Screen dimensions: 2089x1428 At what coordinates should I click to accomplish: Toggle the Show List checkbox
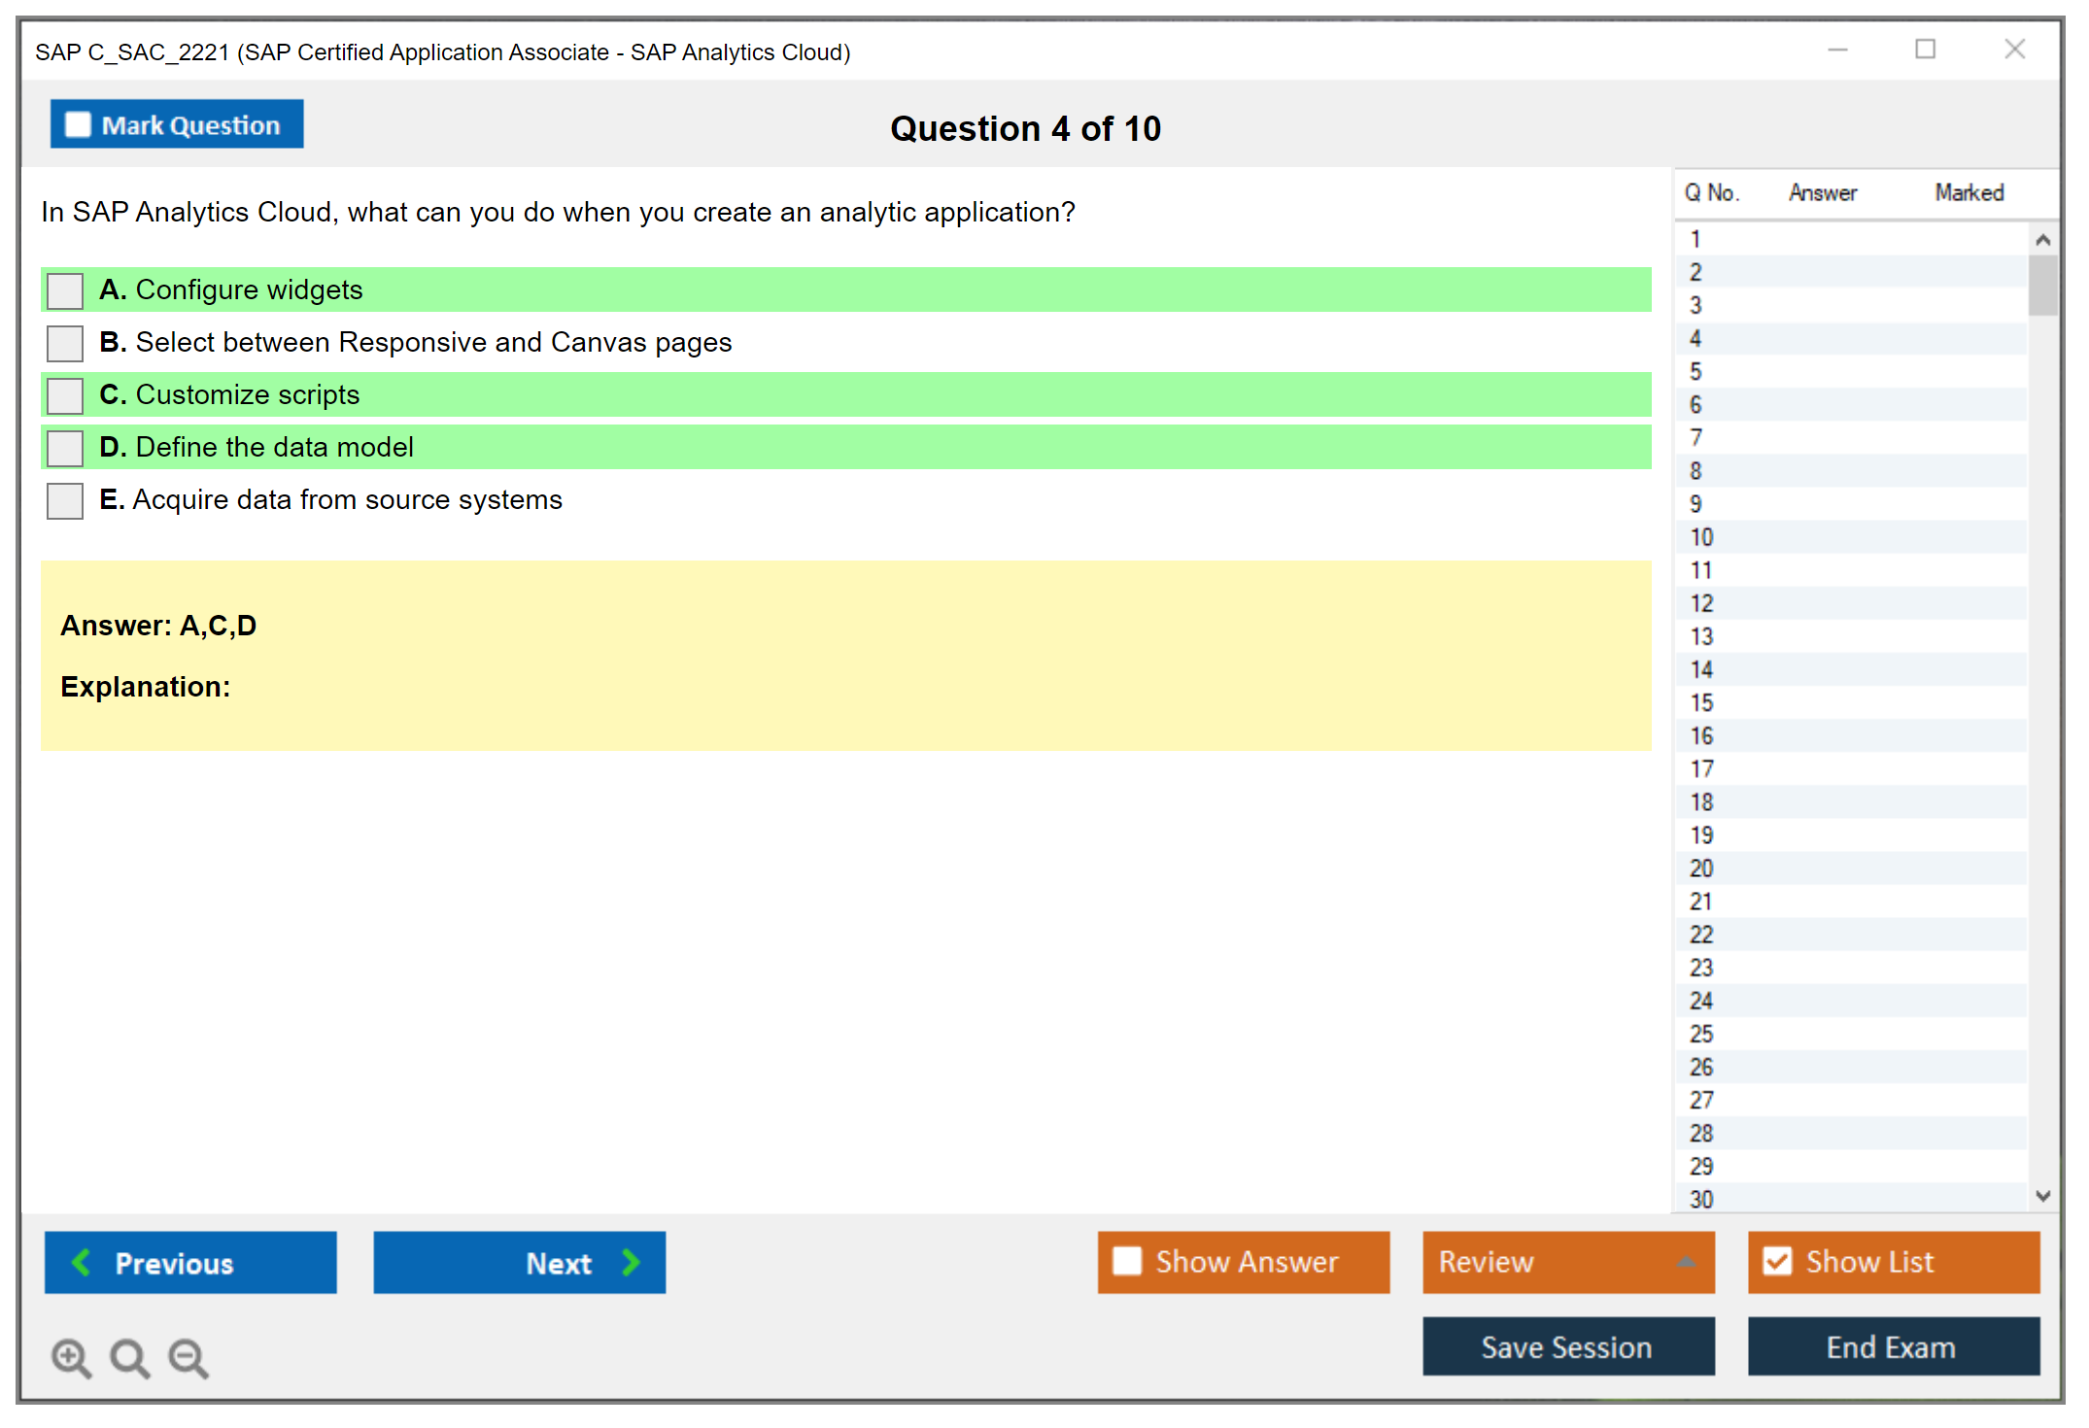(1777, 1261)
